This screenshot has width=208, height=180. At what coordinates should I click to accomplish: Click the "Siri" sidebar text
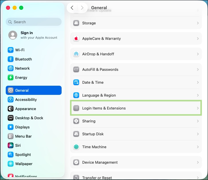pyautogui.click(x=18, y=146)
